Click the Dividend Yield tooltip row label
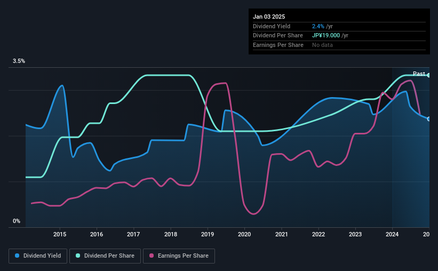438x271 pixels. 272,26
